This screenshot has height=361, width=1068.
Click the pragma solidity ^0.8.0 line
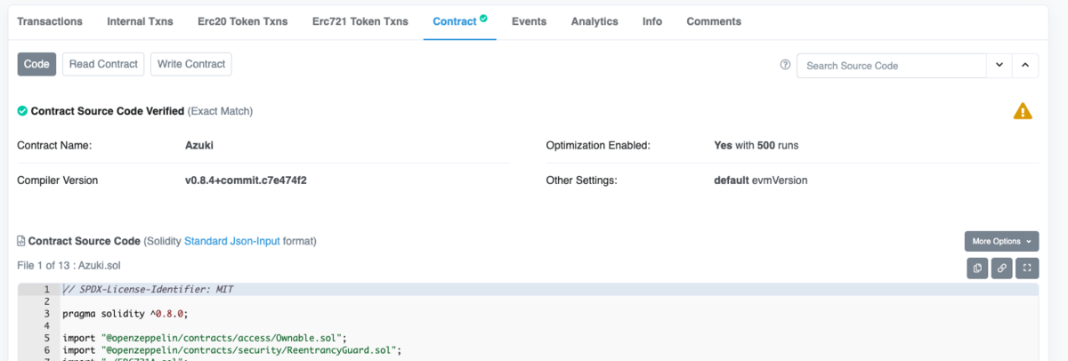click(x=125, y=314)
